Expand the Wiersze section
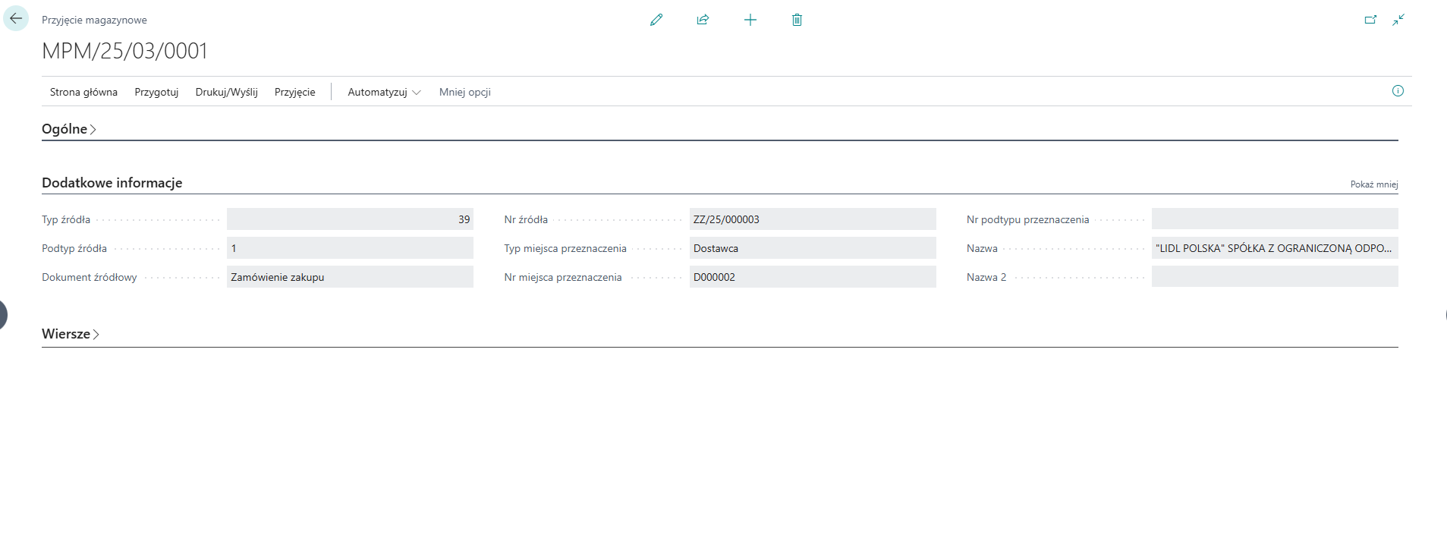The image size is (1447, 551). pyautogui.click(x=71, y=334)
